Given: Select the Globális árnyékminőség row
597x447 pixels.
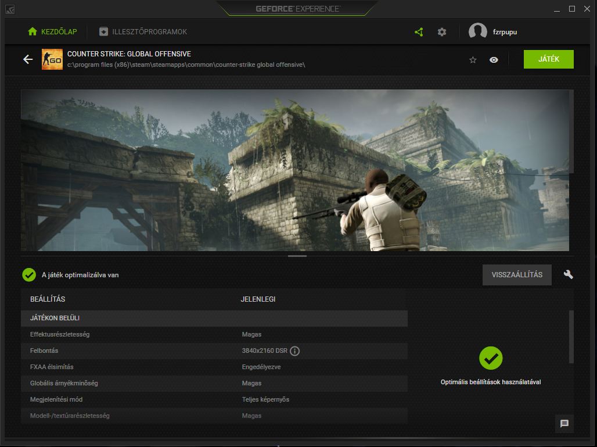Looking at the screenshot, I should (214, 384).
